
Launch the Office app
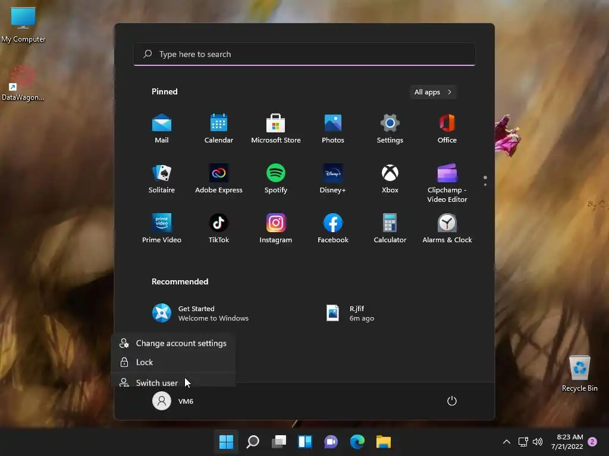coord(447,129)
